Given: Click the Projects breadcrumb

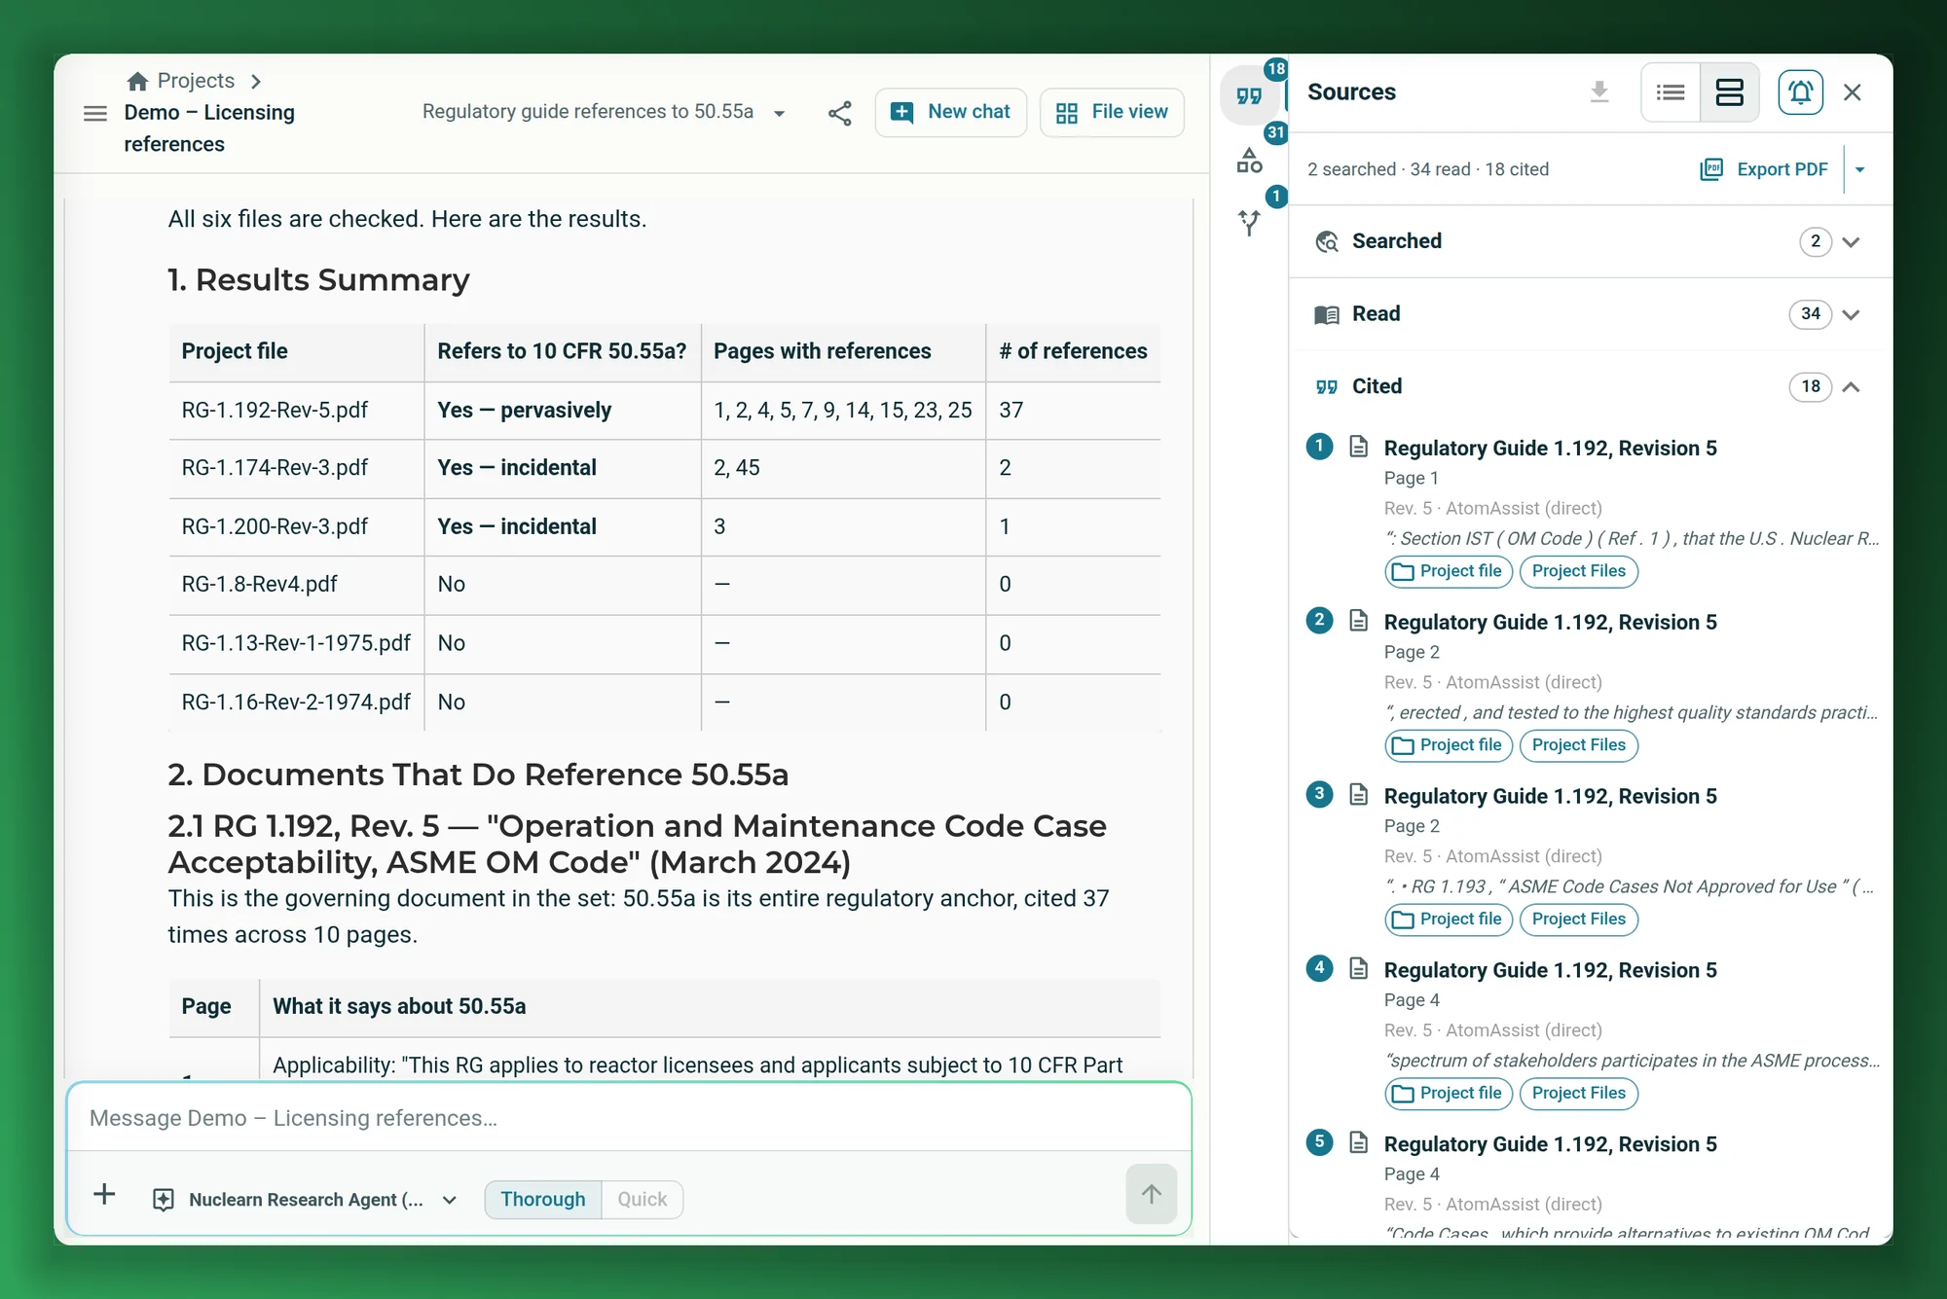Looking at the screenshot, I should point(196,81).
